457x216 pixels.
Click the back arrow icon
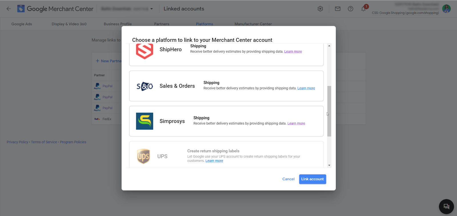9,9
